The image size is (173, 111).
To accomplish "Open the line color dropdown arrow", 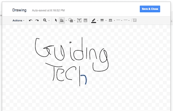I will tap(97, 21).
